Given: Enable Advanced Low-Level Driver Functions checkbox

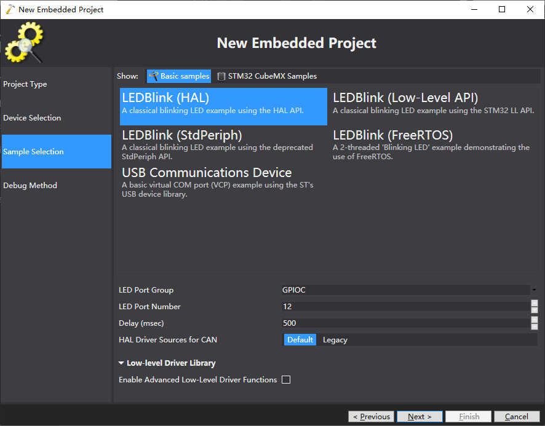Looking at the screenshot, I should 286,380.
